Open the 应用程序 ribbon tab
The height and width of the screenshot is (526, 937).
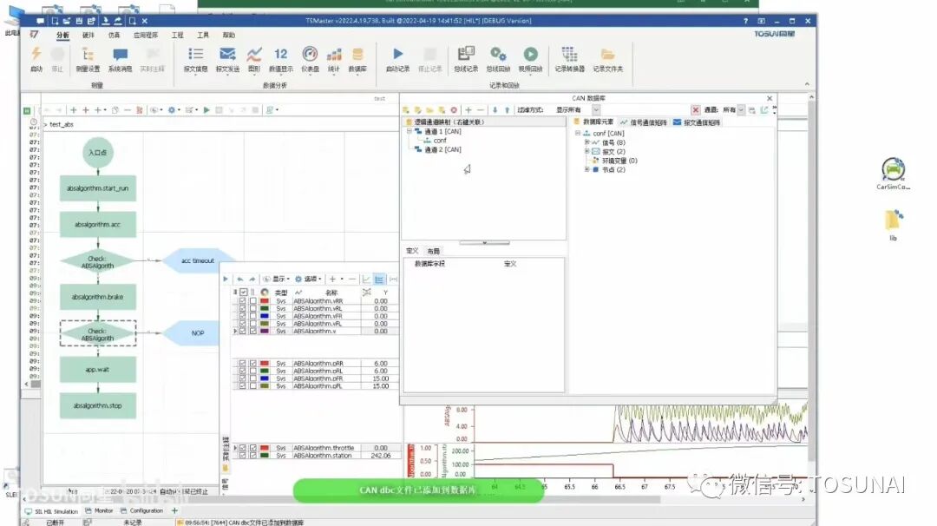click(146, 36)
